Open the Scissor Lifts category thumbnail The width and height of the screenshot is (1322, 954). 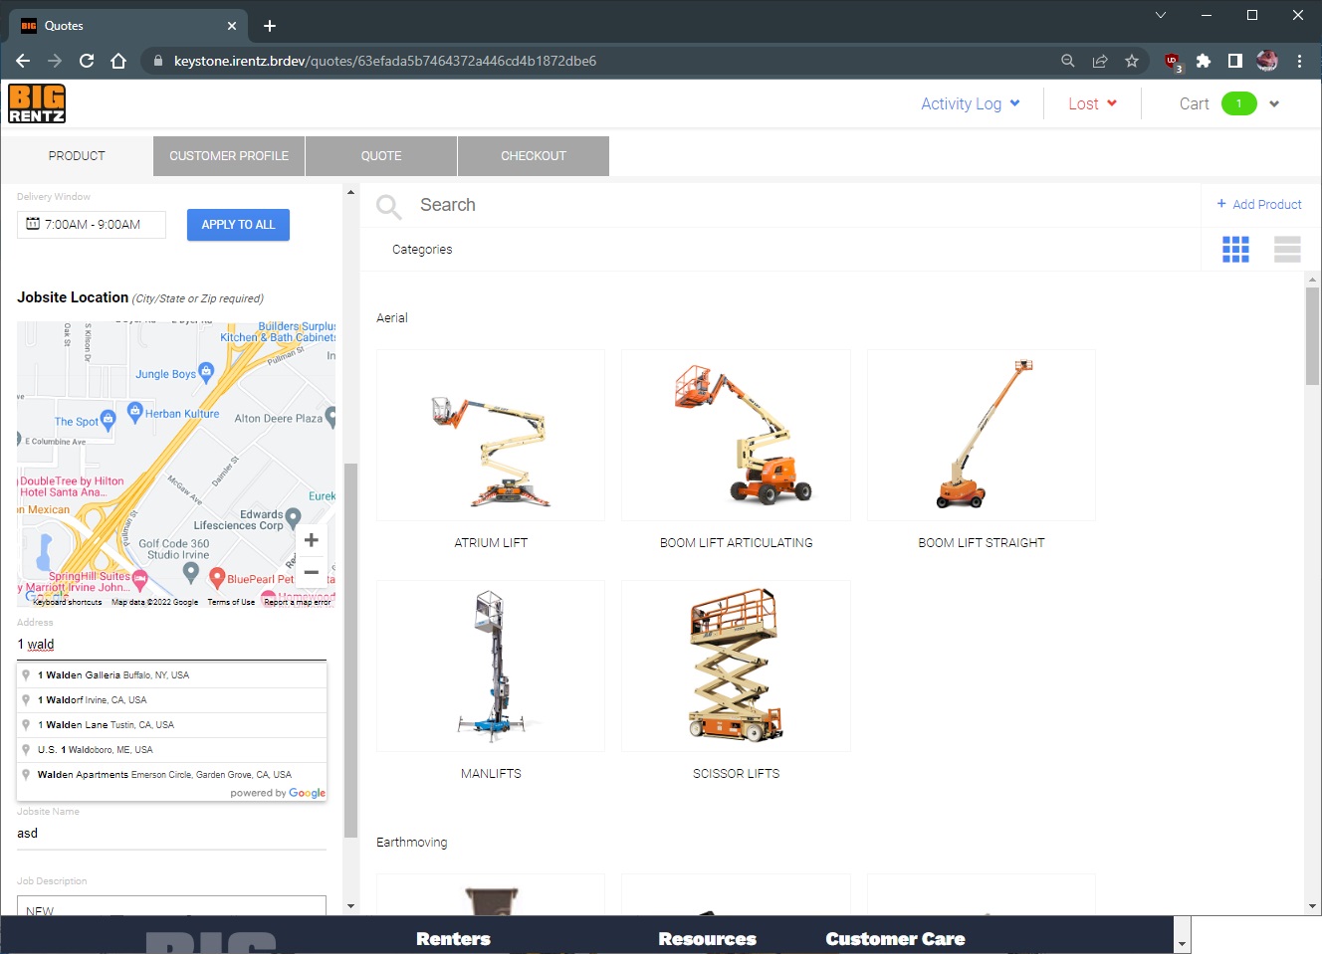(736, 667)
